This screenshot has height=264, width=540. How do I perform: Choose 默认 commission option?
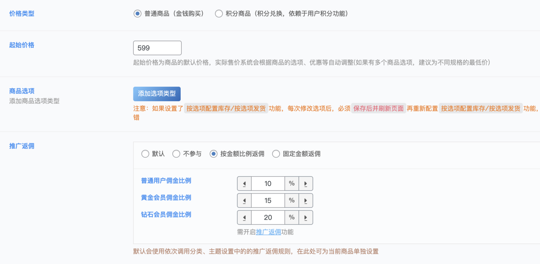[x=145, y=153]
